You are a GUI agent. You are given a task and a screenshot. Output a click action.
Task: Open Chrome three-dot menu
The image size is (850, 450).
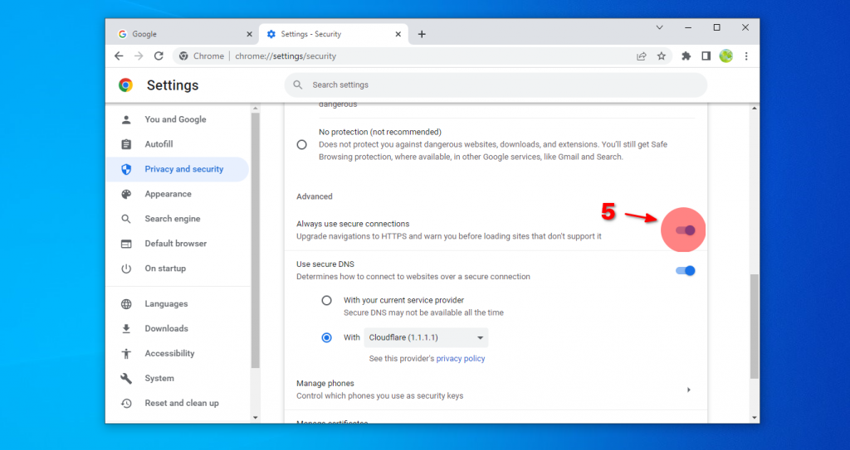coord(746,56)
